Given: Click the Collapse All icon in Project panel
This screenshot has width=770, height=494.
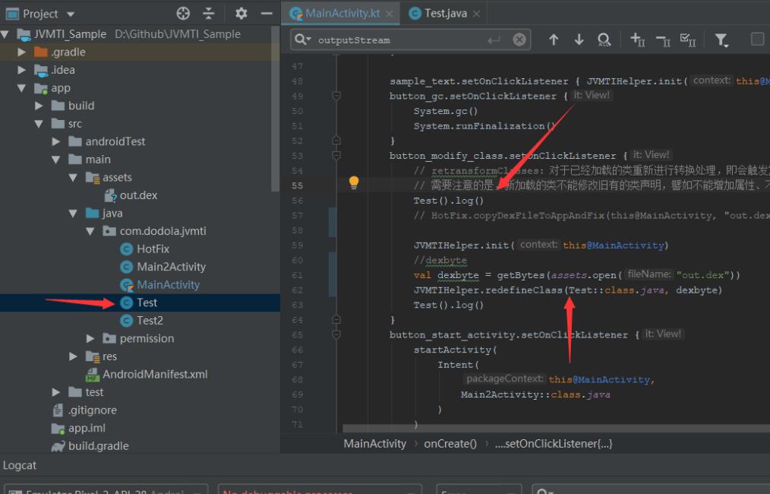Looking at the screenshot, I should 209,13.
